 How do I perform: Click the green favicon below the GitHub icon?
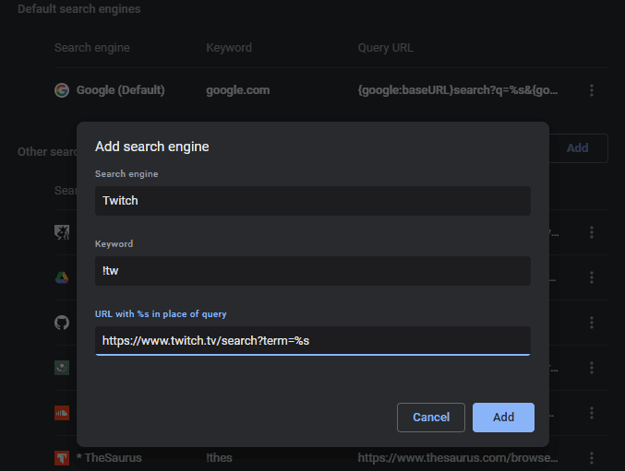pyautogui.click(x=62, y=368)
